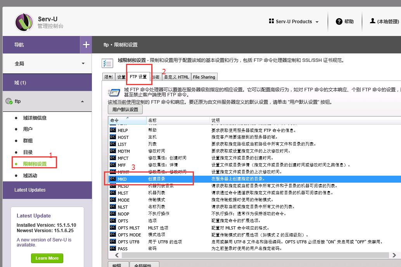Click the ftp domain globe icon
This screenshot has height=267, width=401.
9,101
